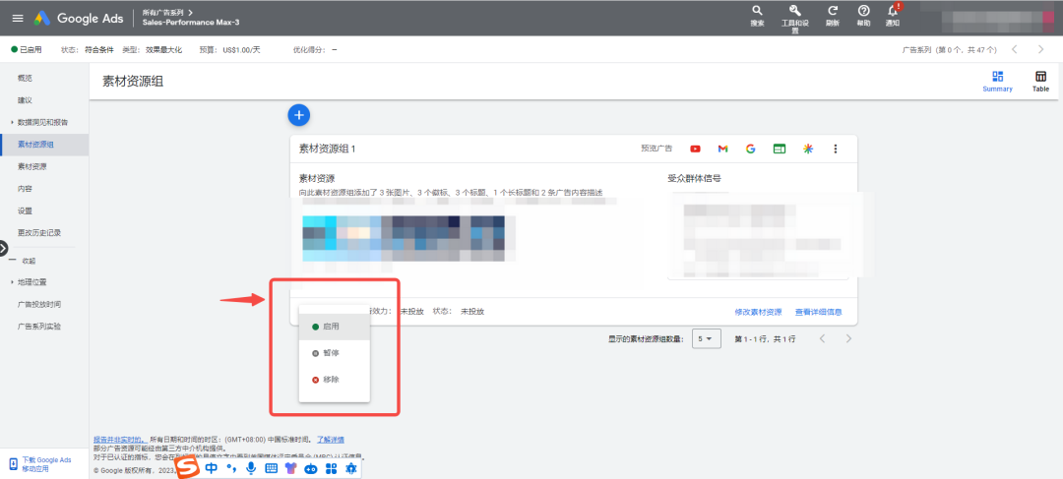Open Sogou settings gear icon
Viewport: 1063px width, 479px height.
[351, 468]
